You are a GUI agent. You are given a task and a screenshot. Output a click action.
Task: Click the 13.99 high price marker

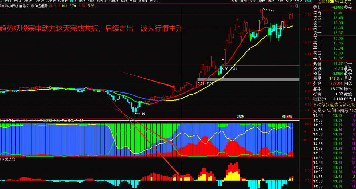pos(270,10)
